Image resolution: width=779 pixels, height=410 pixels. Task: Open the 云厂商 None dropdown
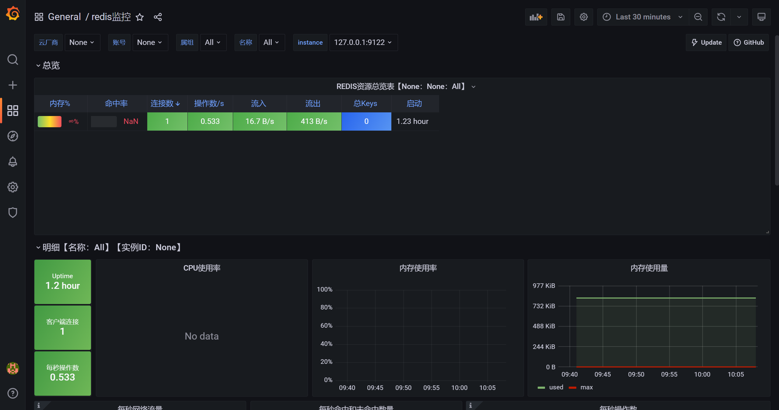coord(82,43)
